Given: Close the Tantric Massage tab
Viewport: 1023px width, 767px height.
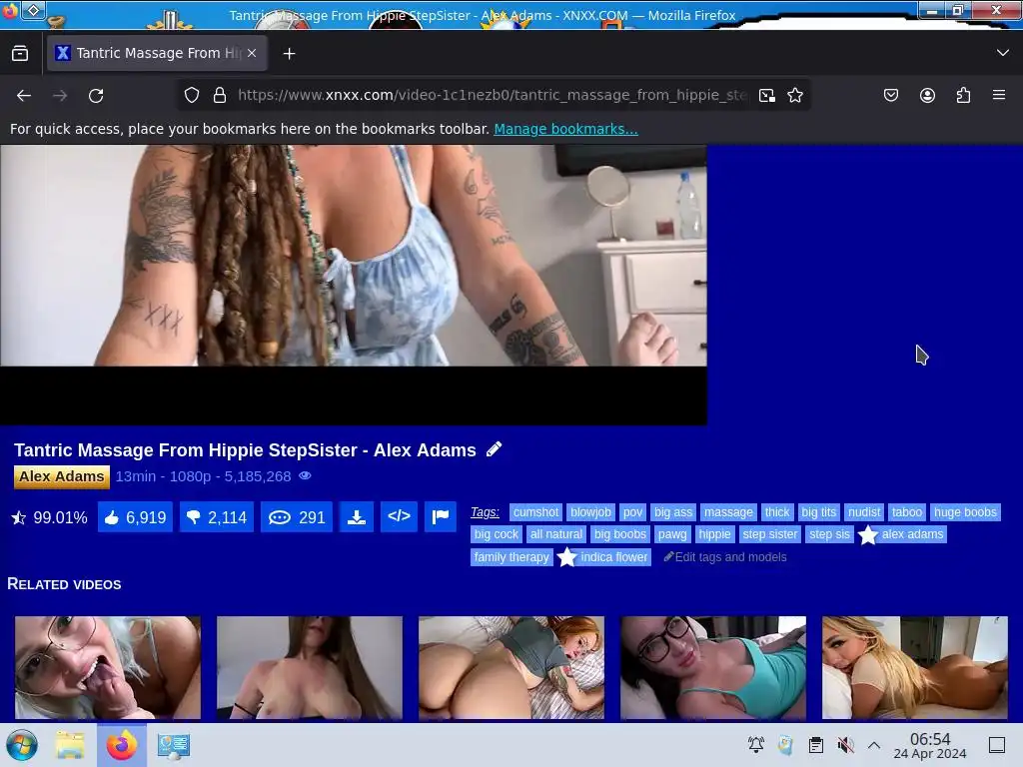Looking at the screenshot, I should [252, 53].
